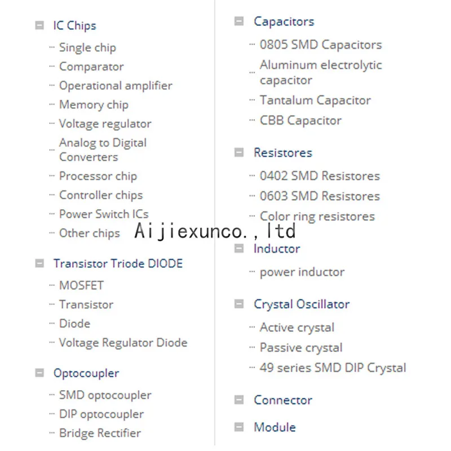The height and width of the screenshot is (451, 451).
Task: Click the Aijiexunco., ltd watermark text
Action: pos(216,231)
